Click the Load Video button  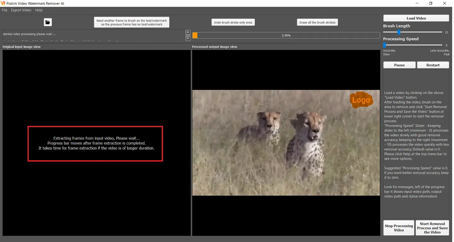point(416,18)
